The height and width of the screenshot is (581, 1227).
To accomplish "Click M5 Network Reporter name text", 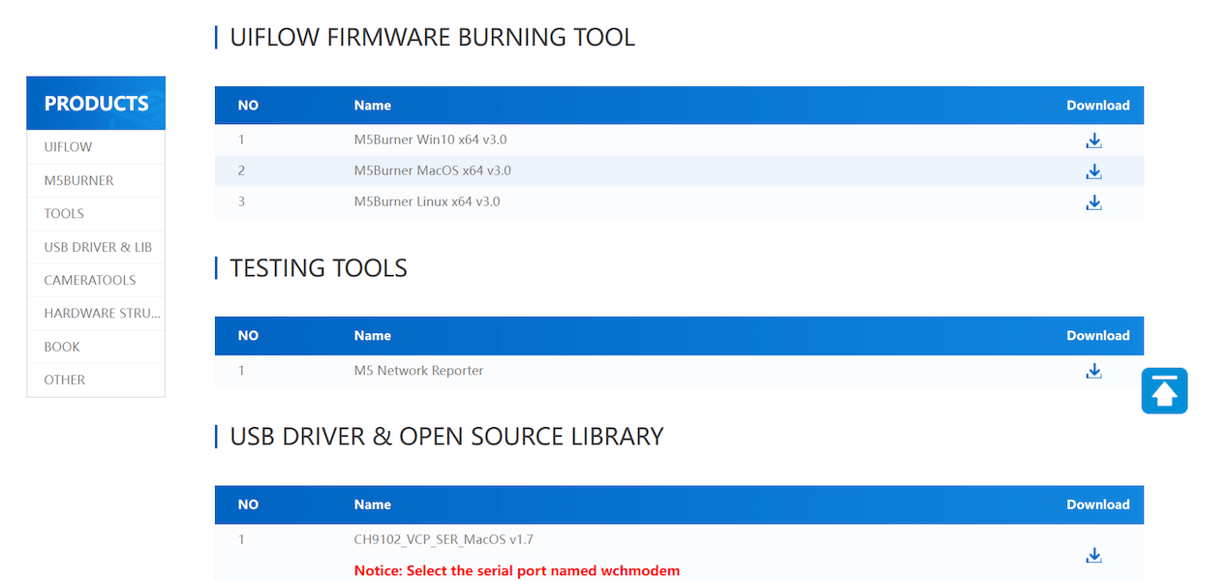I will tap(418, 370).
